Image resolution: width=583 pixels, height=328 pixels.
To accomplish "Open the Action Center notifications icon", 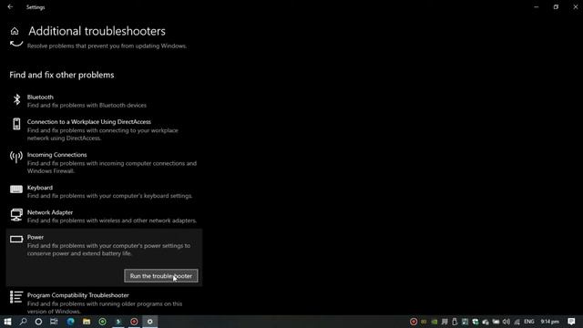I will (571, 322).
